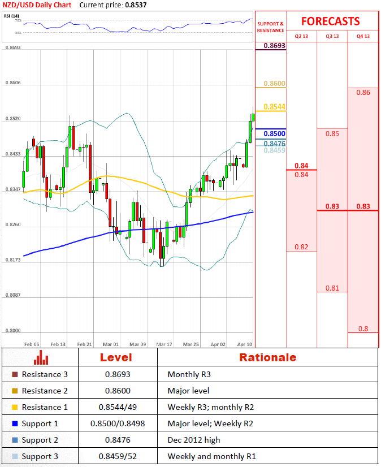Screen dimensions: 381x467
Task: Click the Support 2 steel blue swatch
Action: point(15,440)
